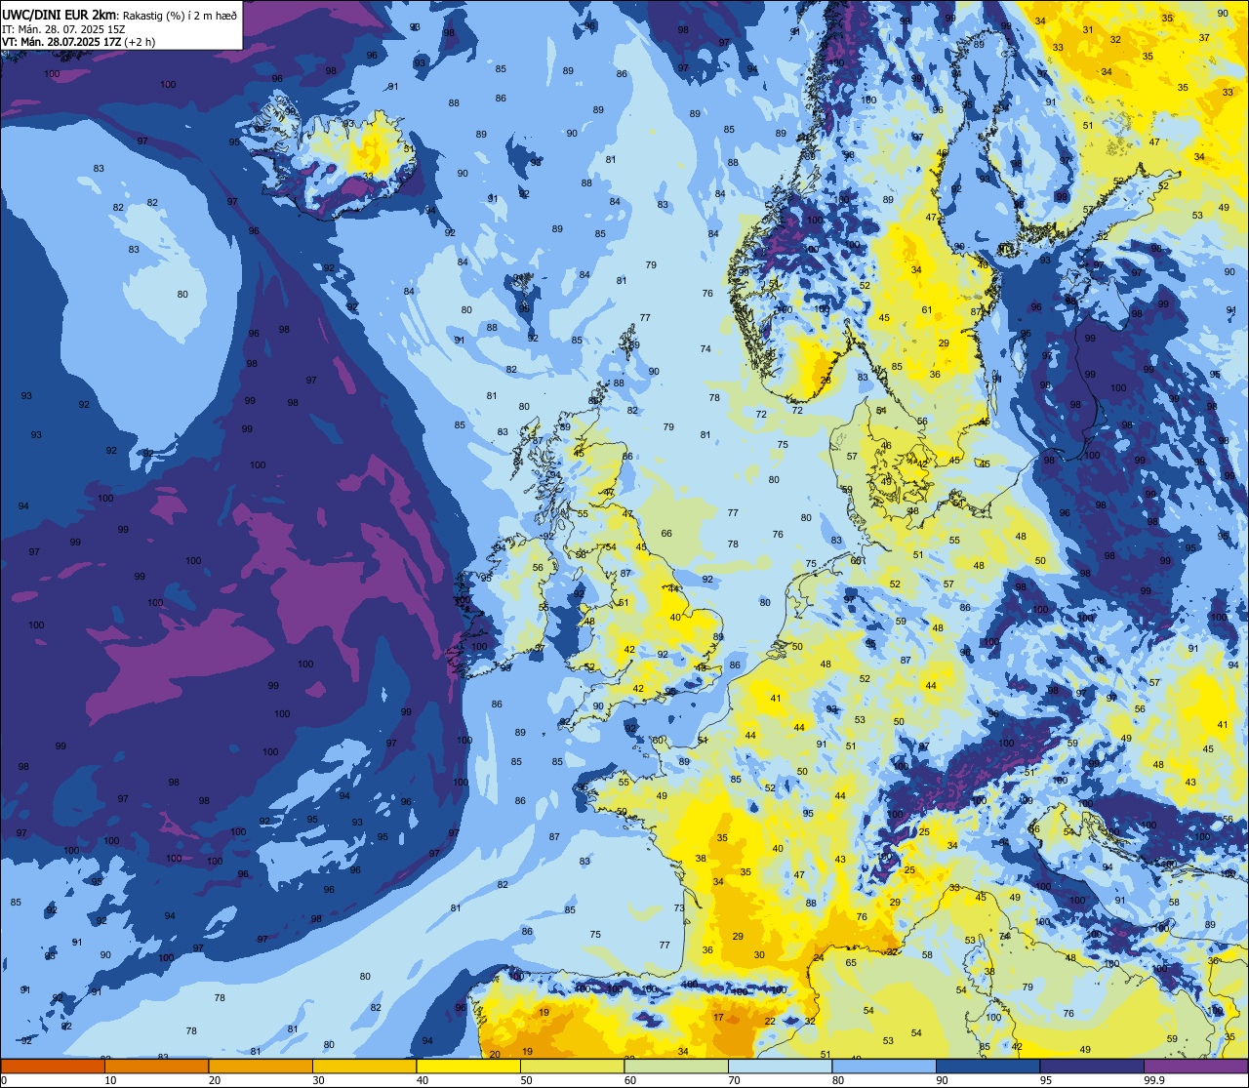Click the 95–99.9 navy legend swatch
Screen dimensions: 1249x1088
pyautogui.click(x=1092, y=1066)
